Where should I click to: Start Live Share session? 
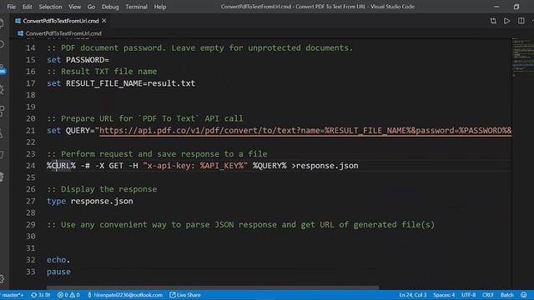pyautogui.click(x=185, y=295)
